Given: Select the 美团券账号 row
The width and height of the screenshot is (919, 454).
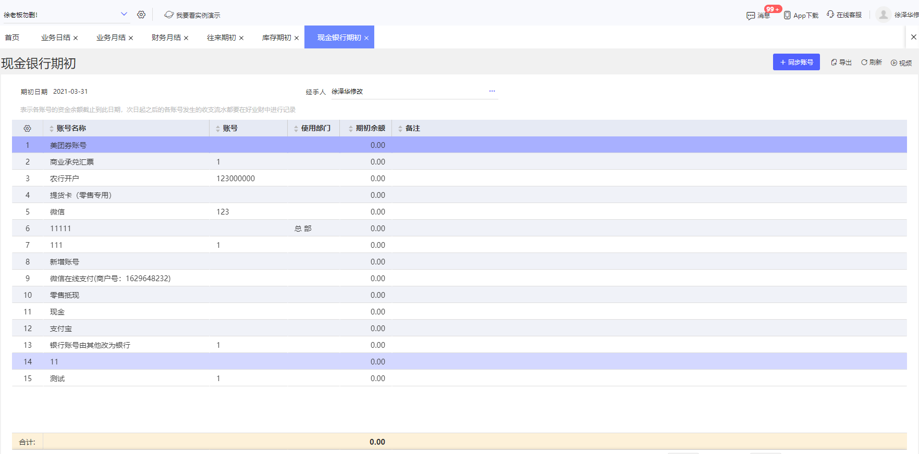Looking at the screenshot, I should [459, 145].
